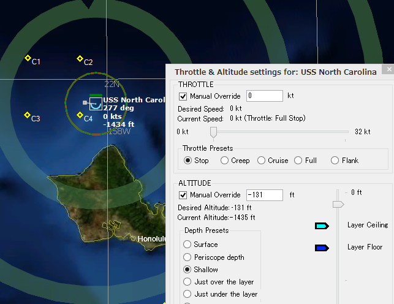Screen dimensions: 394x304
Task: Click the blue Layer Floor marker
Action: click(x=322, y=248)
